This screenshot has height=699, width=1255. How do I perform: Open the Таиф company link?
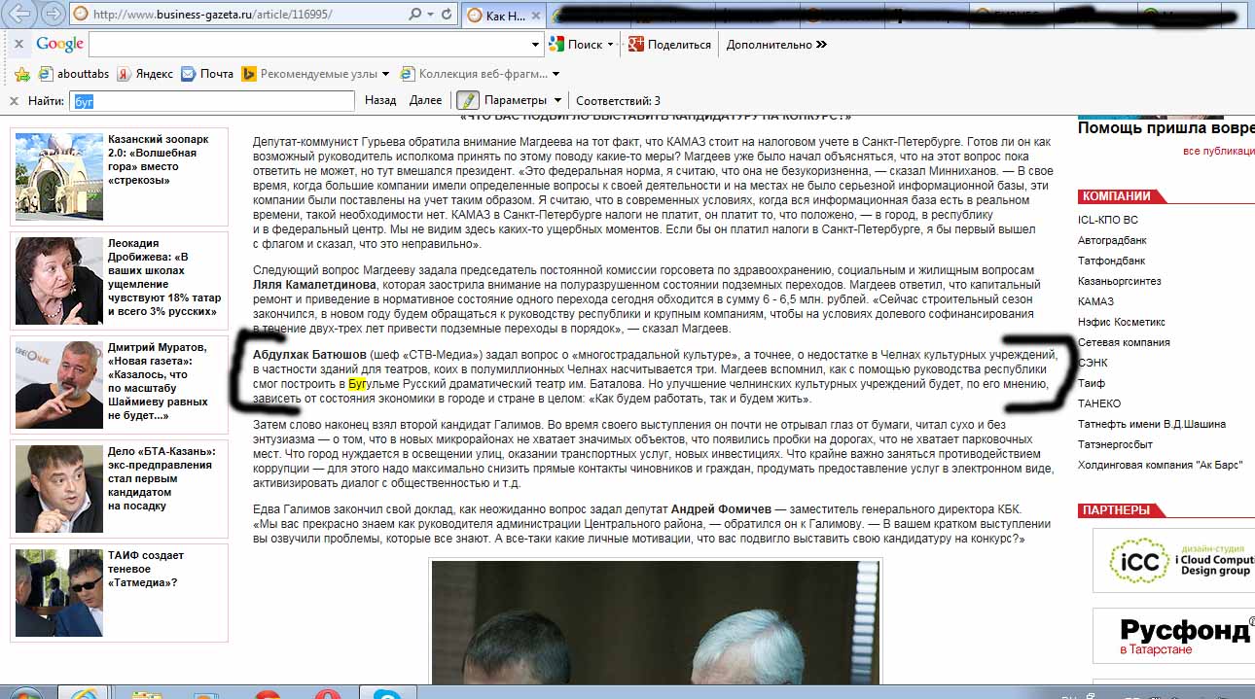pos(1092,383)
